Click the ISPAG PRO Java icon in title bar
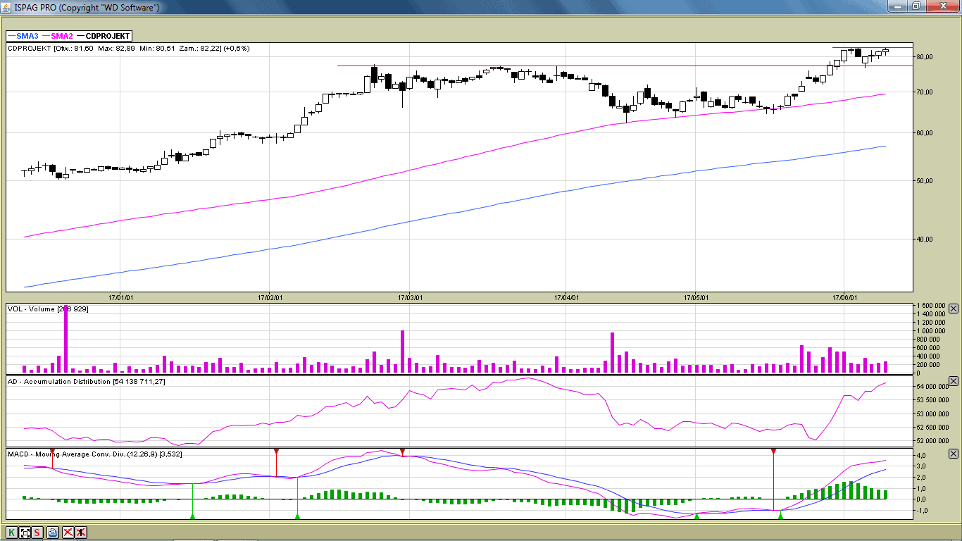This screenshot has width=962, height=541. [7, 7]
